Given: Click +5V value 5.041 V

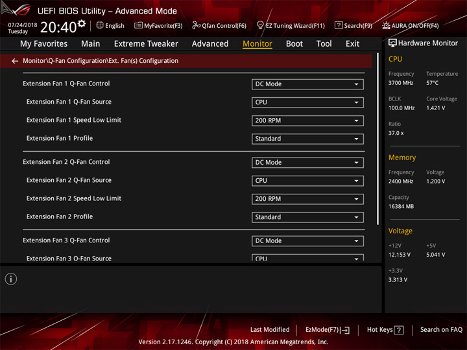Looking at the screenshot, I should pos(436,255).
